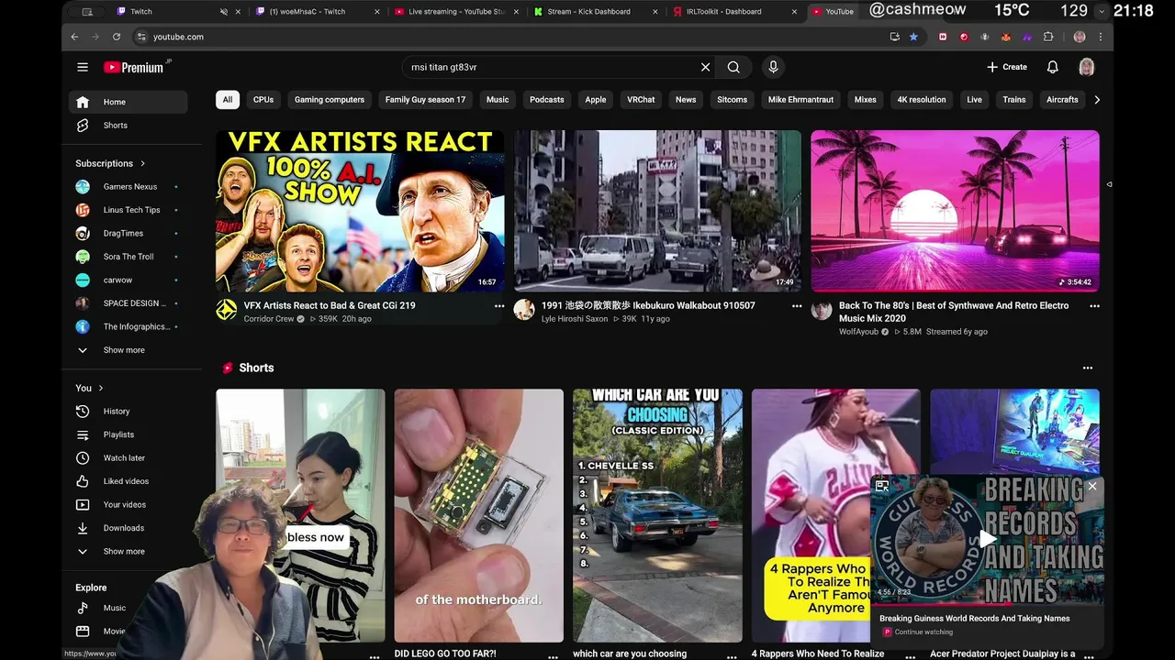1175x660 pixels.
Task: Show next category chips with right arrow
Action: pos(1097,100)
